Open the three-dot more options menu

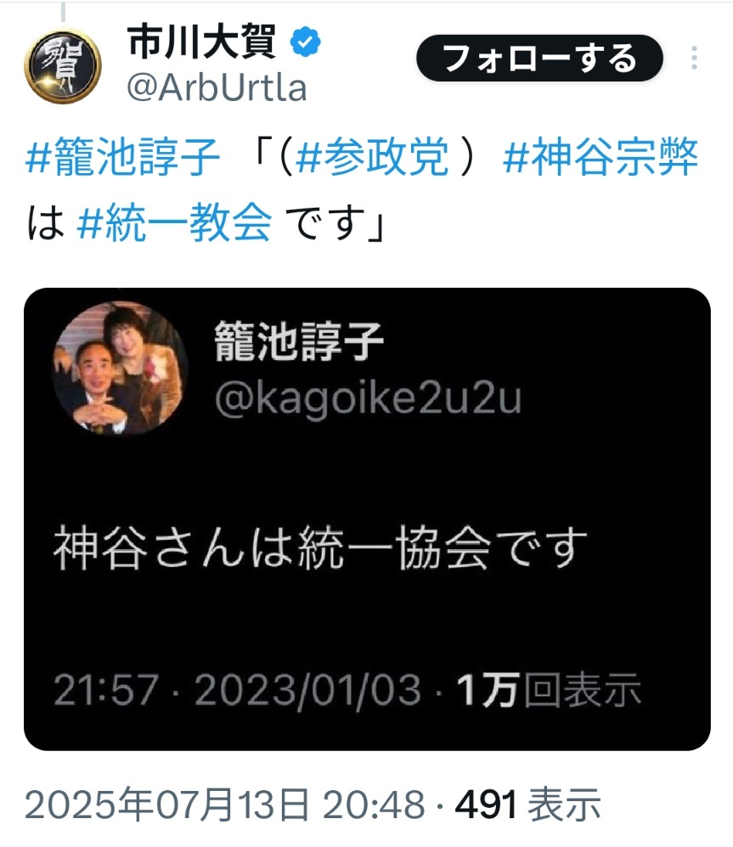tap(694, 57)
